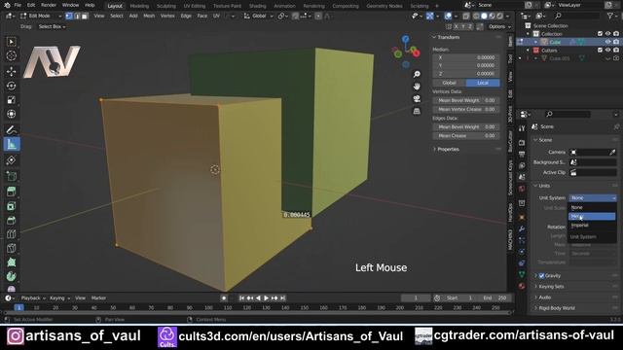Screen dimensions: 623x350
Task: Click End frame field 250
Action: tap(495, 298)
